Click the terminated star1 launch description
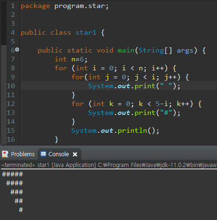The height and width of the screenshot is (220, 217). pos(109,165)
